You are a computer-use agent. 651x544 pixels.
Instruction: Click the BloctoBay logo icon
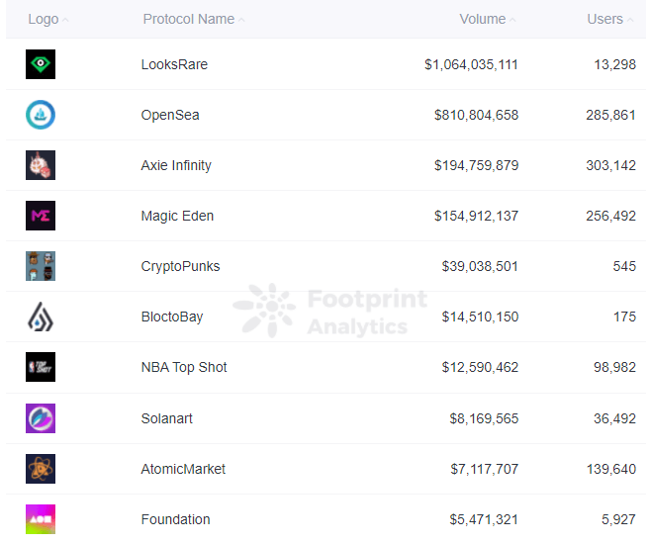pyautogui.click(x=41, y=317)
